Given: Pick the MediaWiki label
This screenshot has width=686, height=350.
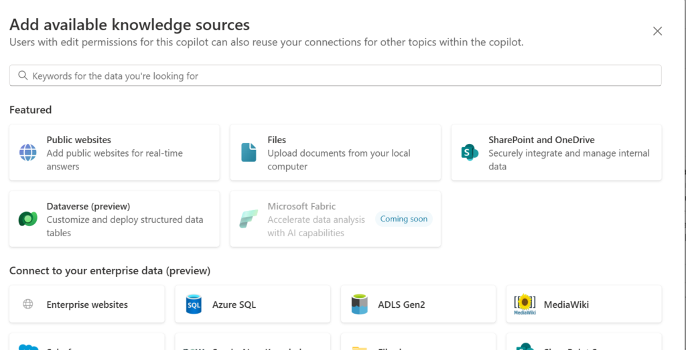Looking at the screenshot, I should click(x=567, y=304).
